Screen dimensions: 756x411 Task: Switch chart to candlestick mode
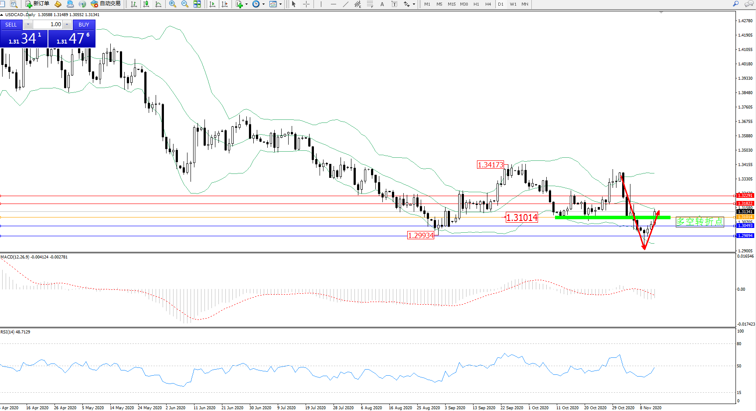(146, 4)
